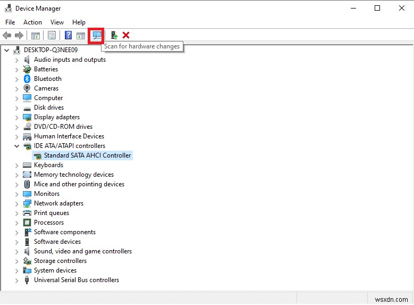Expand Audio inputs and outputs
Image resolution: width=414 pixels, height=305 pixels.
pyautogui.click(x=16, y=60)
